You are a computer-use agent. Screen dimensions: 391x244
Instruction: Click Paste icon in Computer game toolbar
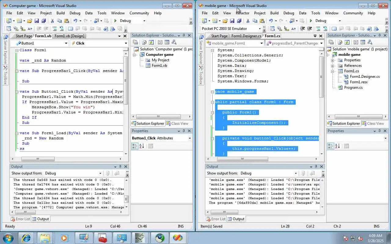tap(66, 21)
